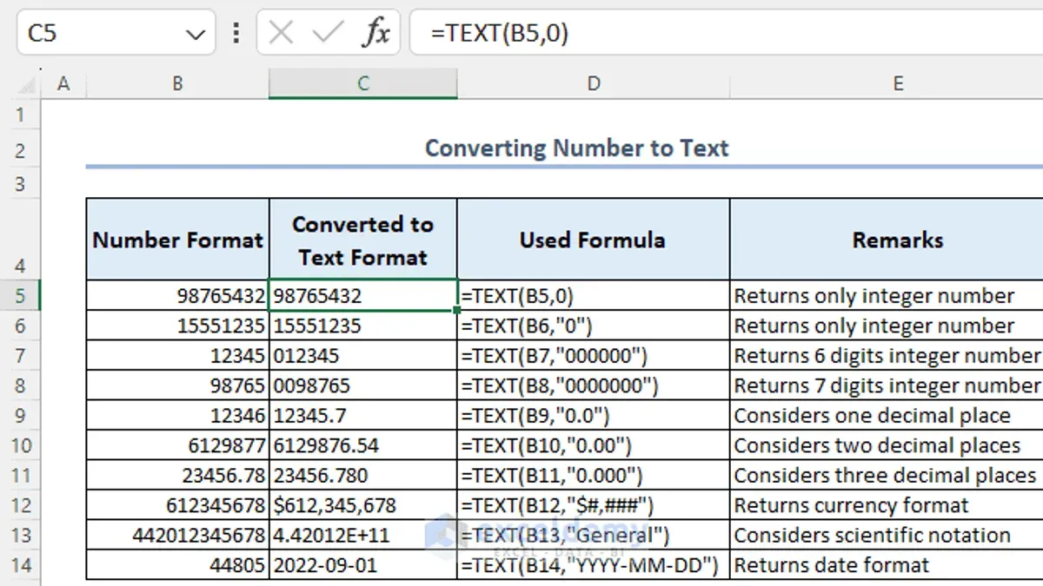Screen dimensions: 1043x586
Task: Select column E header
Action: pyautogui.click(x=887, y=83)
